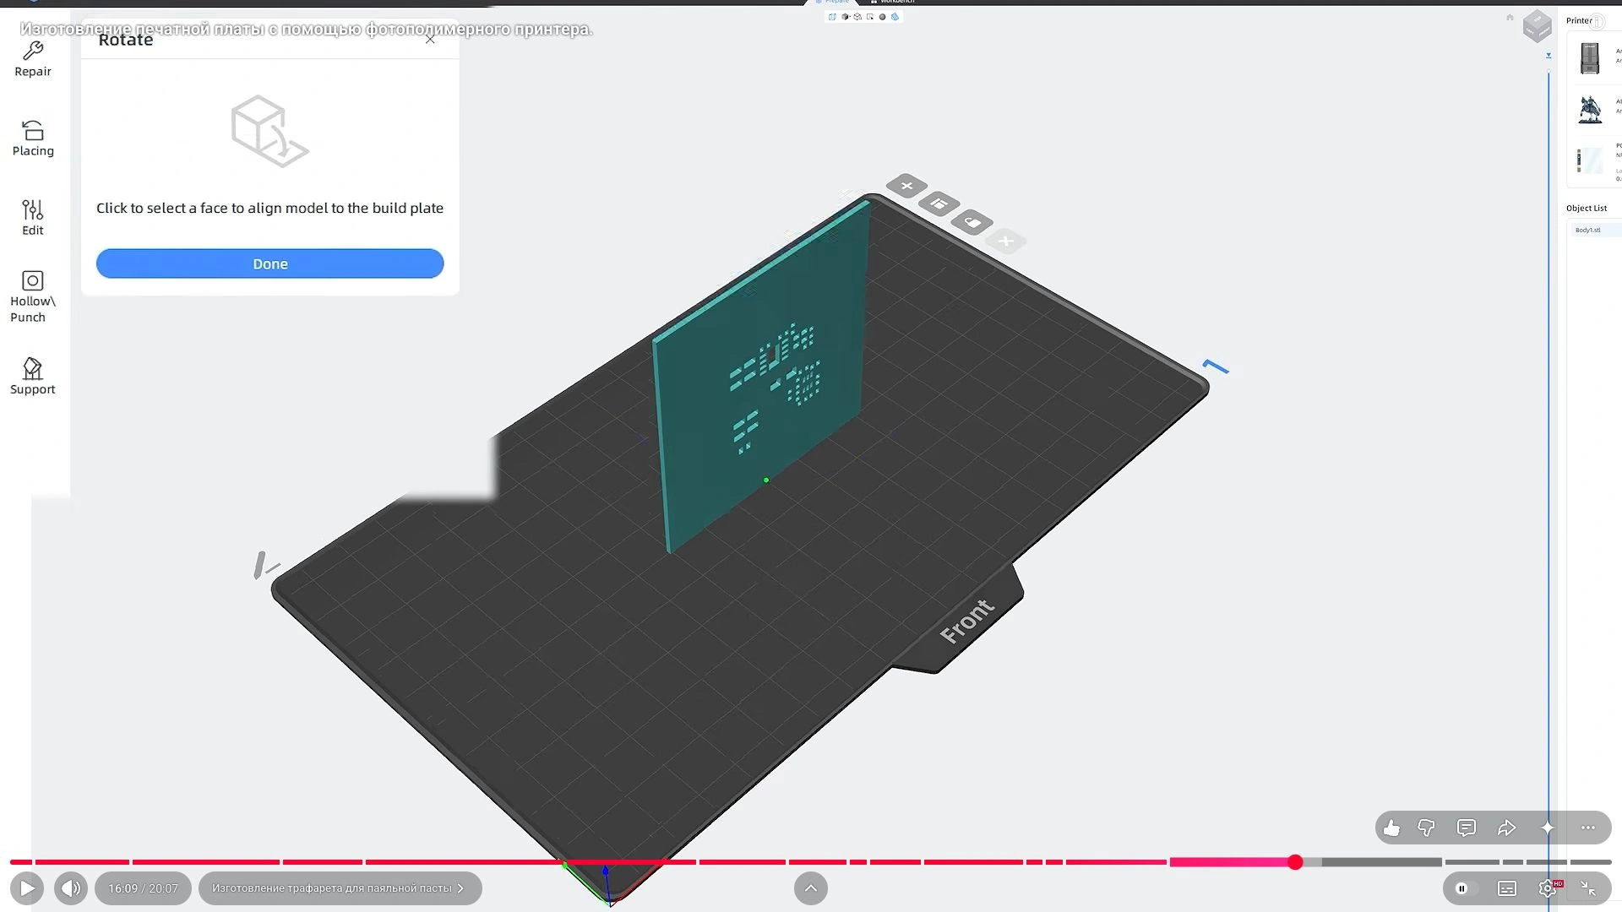Close the Rotate panel
This screenshot has width=1622, height=912.
430,39
